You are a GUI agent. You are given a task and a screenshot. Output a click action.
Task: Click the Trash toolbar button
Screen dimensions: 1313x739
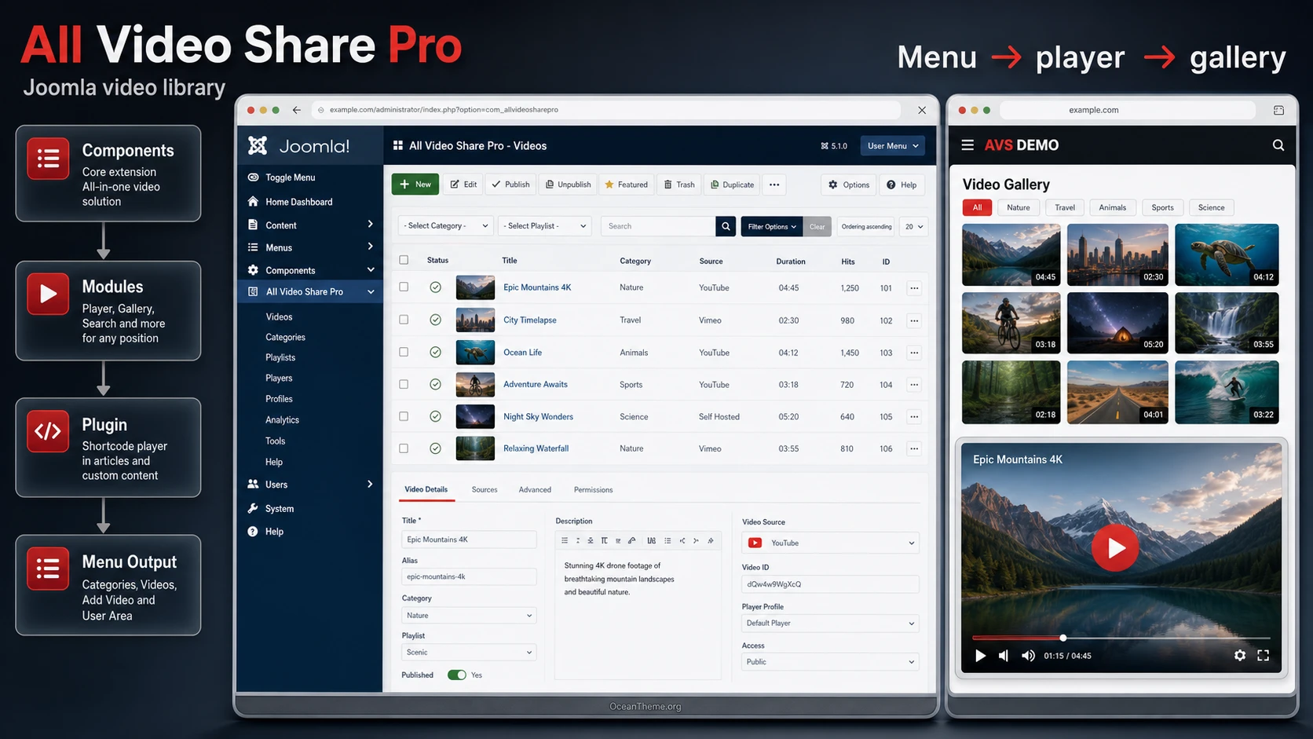[x=679, y=185]
